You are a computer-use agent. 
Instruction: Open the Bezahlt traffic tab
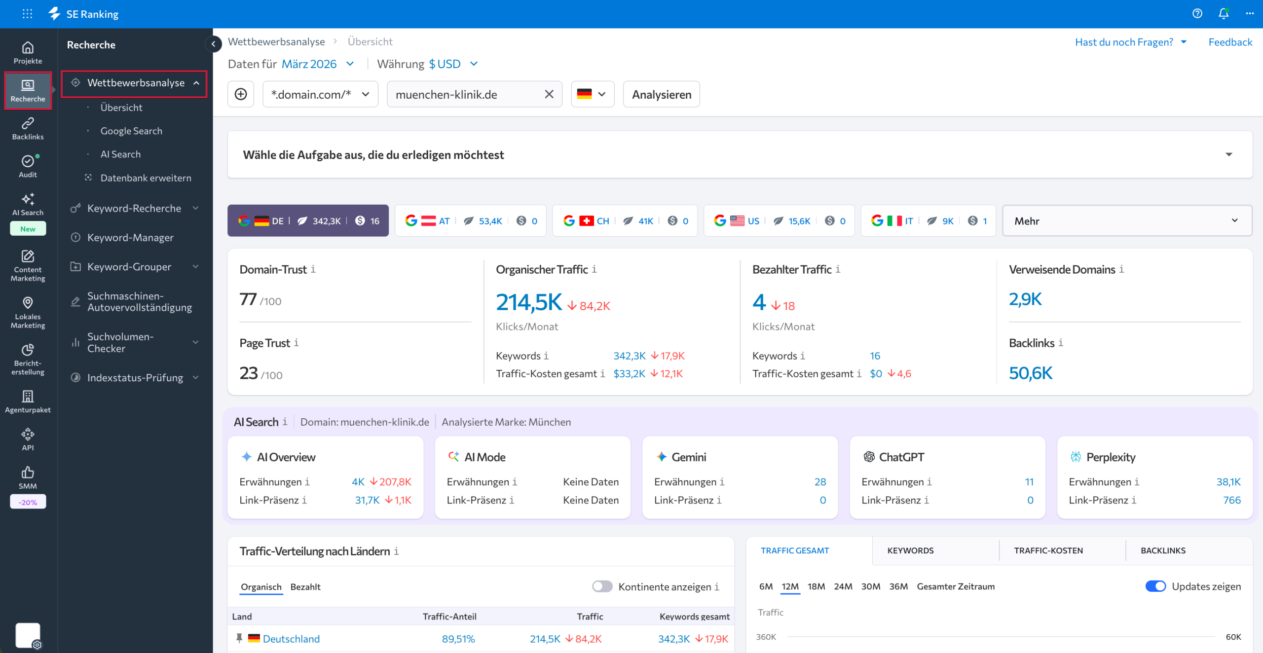306,586
